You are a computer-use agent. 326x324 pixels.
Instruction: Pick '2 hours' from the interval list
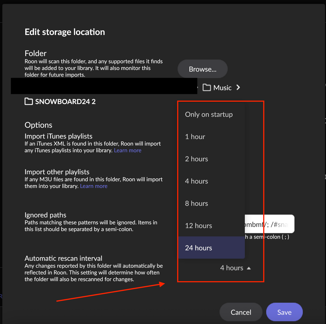[196, 159]
